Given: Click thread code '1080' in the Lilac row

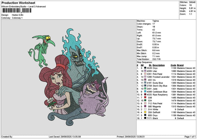Looking at the screenshot, I should [174, 71].
